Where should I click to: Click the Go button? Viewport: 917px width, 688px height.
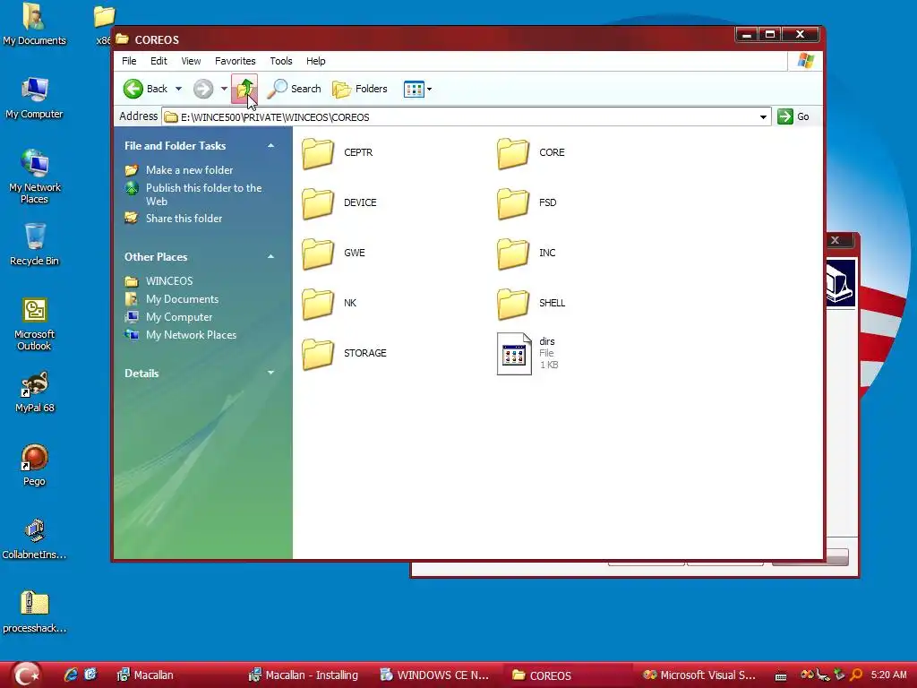[793, 117]
